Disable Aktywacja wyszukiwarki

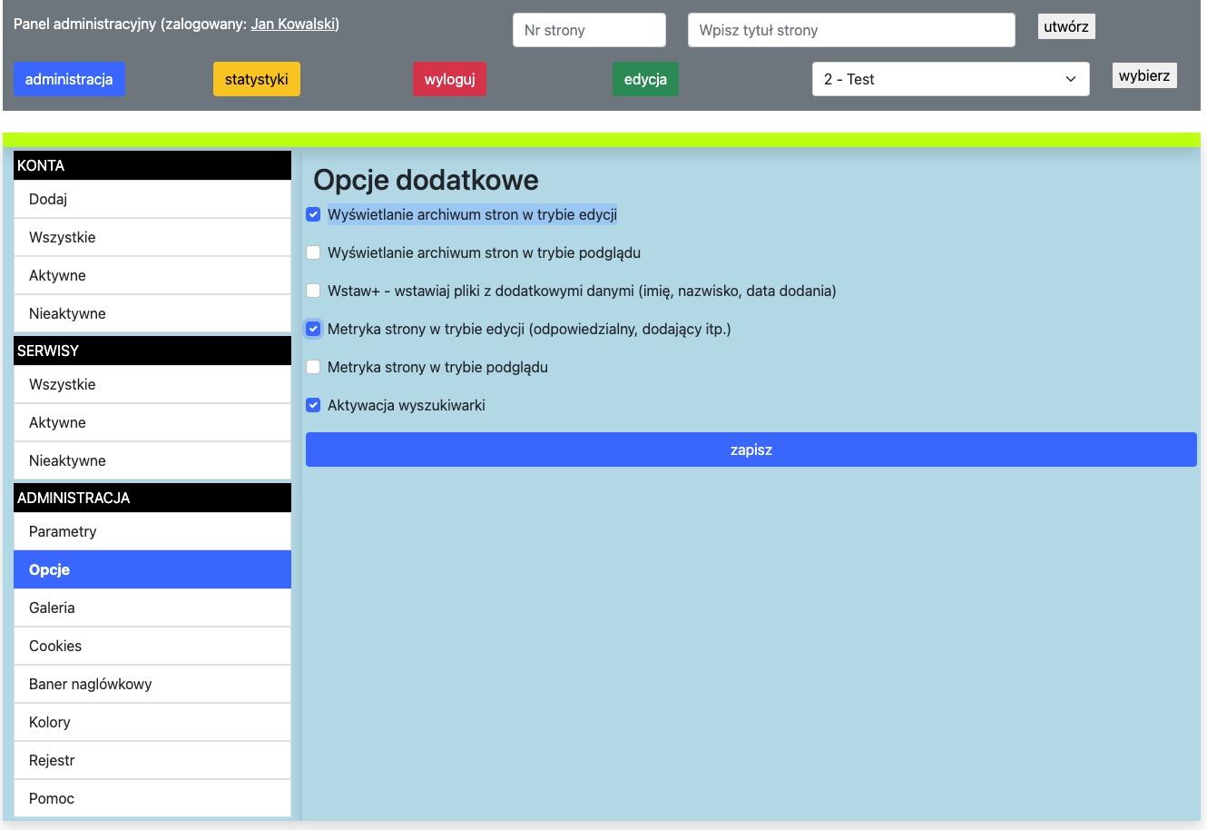pos(313,405)
